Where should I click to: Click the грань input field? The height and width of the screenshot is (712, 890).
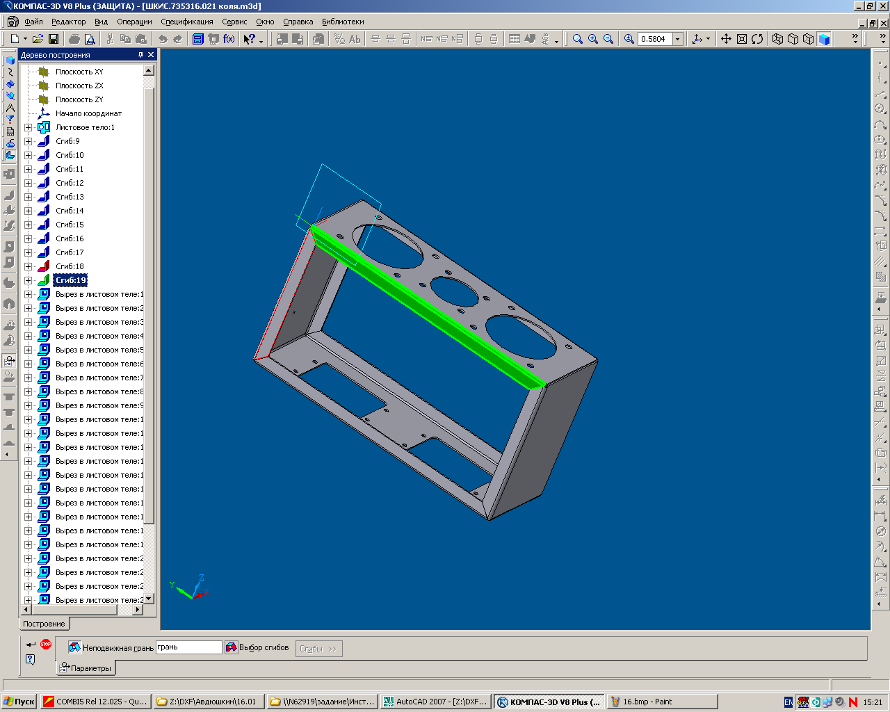click(188, 647)
